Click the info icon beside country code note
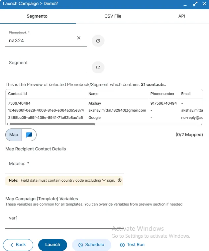Image resolution: width=209 pixels, height=251 pixels. (x=120, y=181)
